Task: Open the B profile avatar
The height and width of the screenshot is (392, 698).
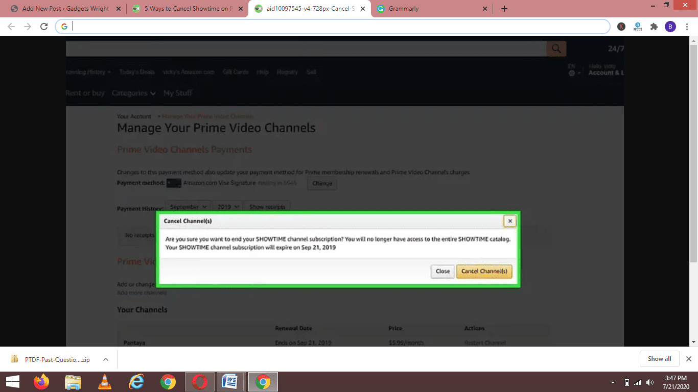Action: (670, 27)
